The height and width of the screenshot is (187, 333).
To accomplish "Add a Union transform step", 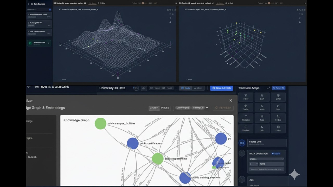I will pos(278,128).
